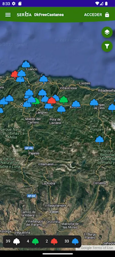The width and height of the screenshot is (115, 257).
Task: Tap the Villadangos del Páramo label
Action: tap(34, 223)
